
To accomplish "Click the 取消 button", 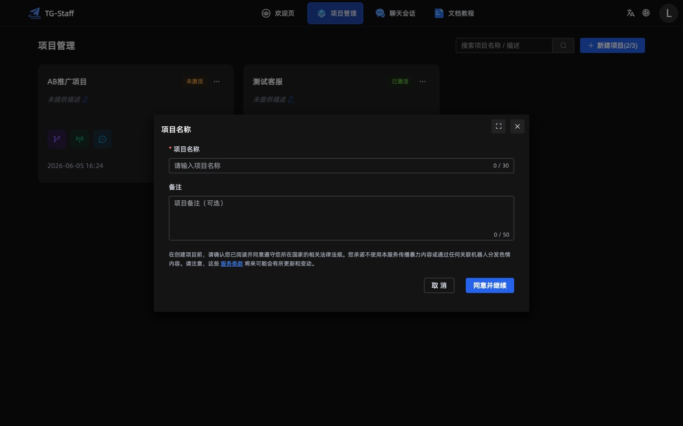I will coord(439,285).
